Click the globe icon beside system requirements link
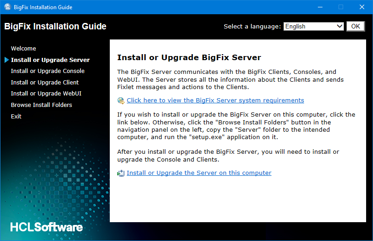 click(x=121, y=101)
